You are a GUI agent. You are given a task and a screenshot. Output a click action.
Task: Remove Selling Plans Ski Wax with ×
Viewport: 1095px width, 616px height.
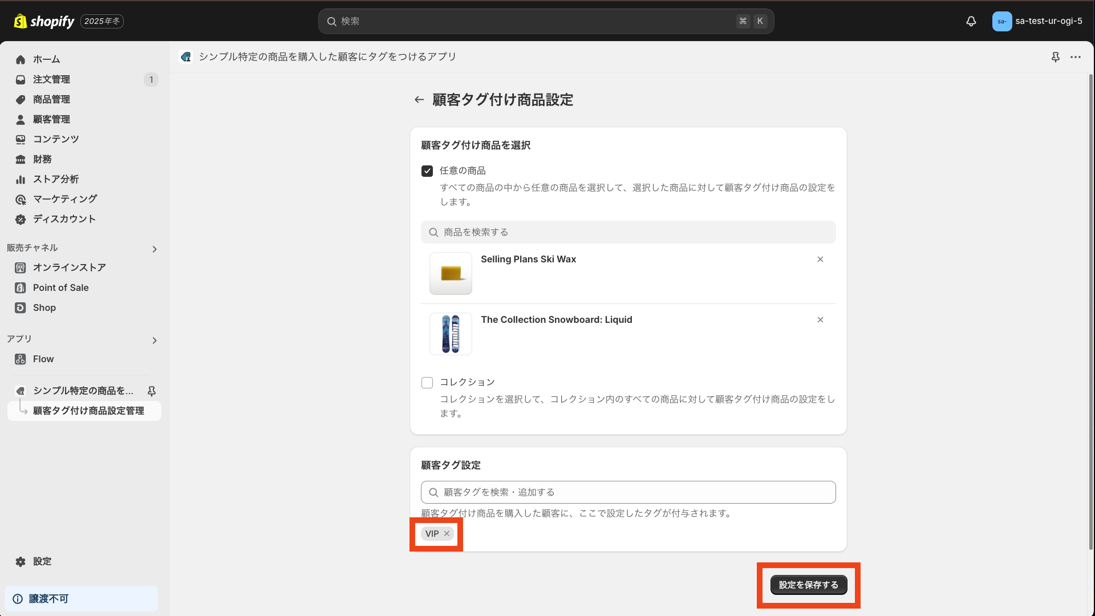[x=820, y=259]
